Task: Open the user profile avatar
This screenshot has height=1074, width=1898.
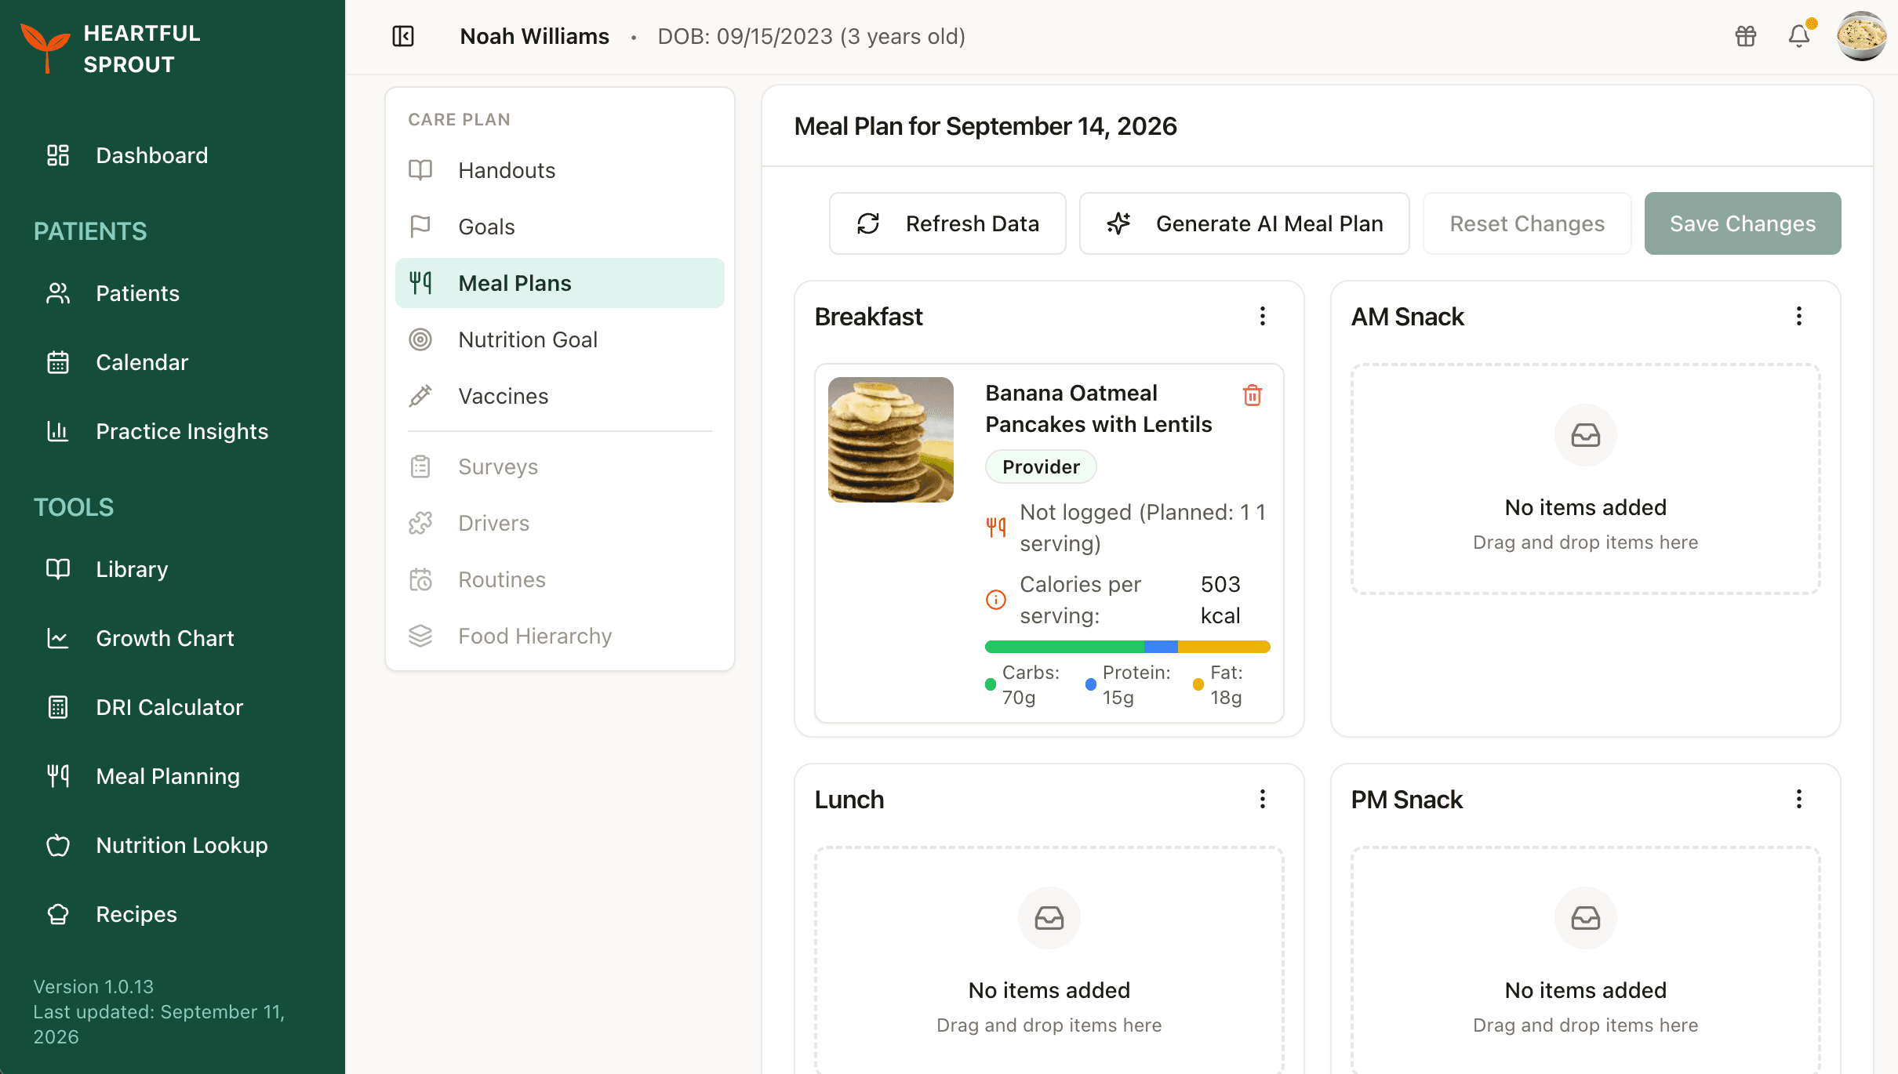Action: [1862, 36]
